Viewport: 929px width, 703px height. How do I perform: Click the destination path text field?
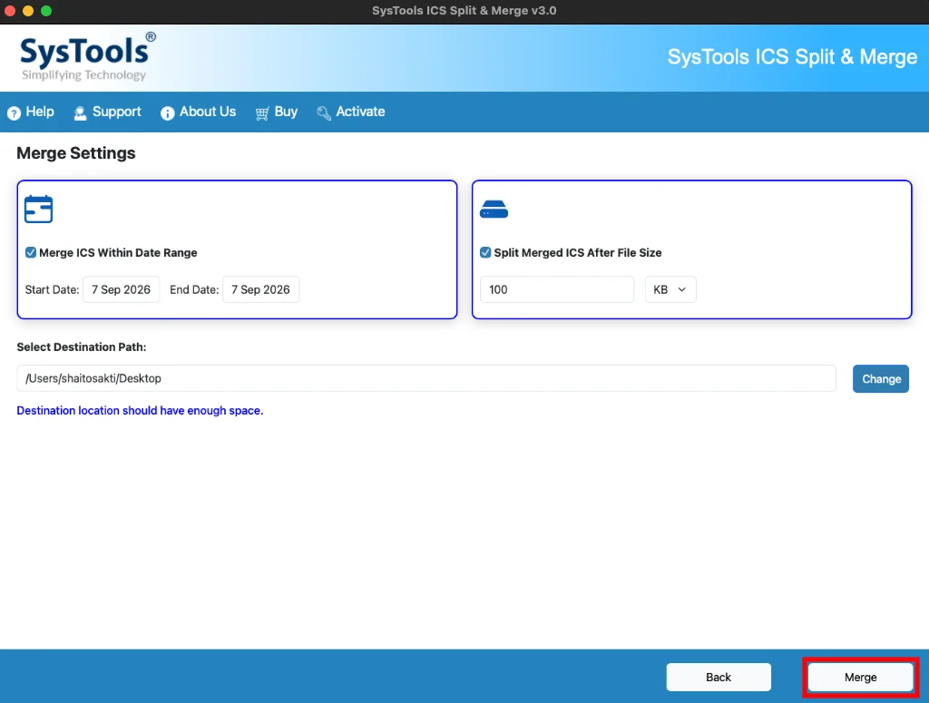(x=426, y=378)
